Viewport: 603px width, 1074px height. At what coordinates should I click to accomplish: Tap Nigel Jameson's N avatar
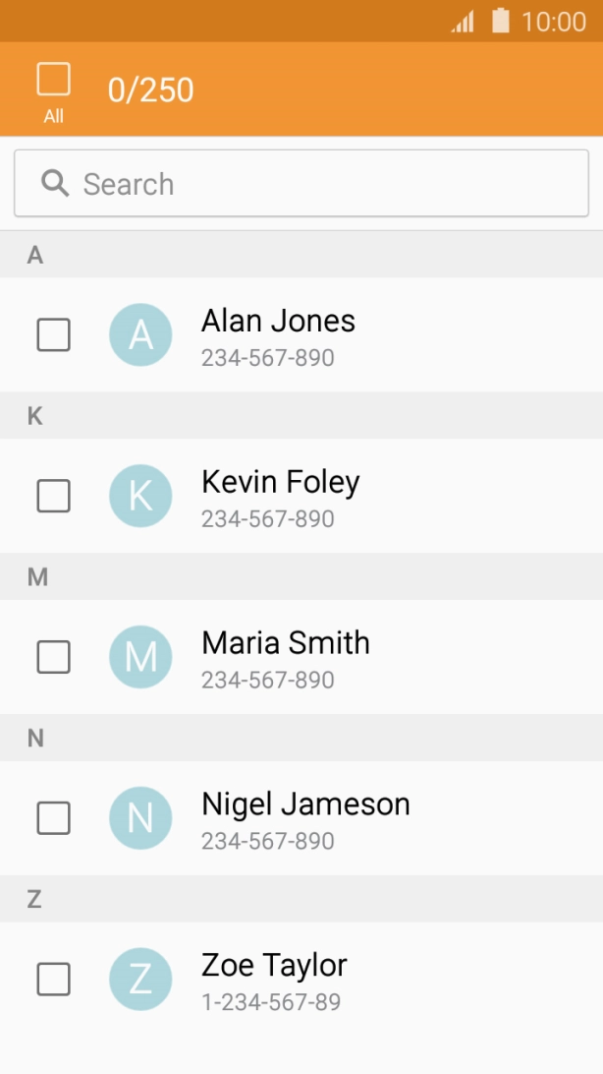140,818
